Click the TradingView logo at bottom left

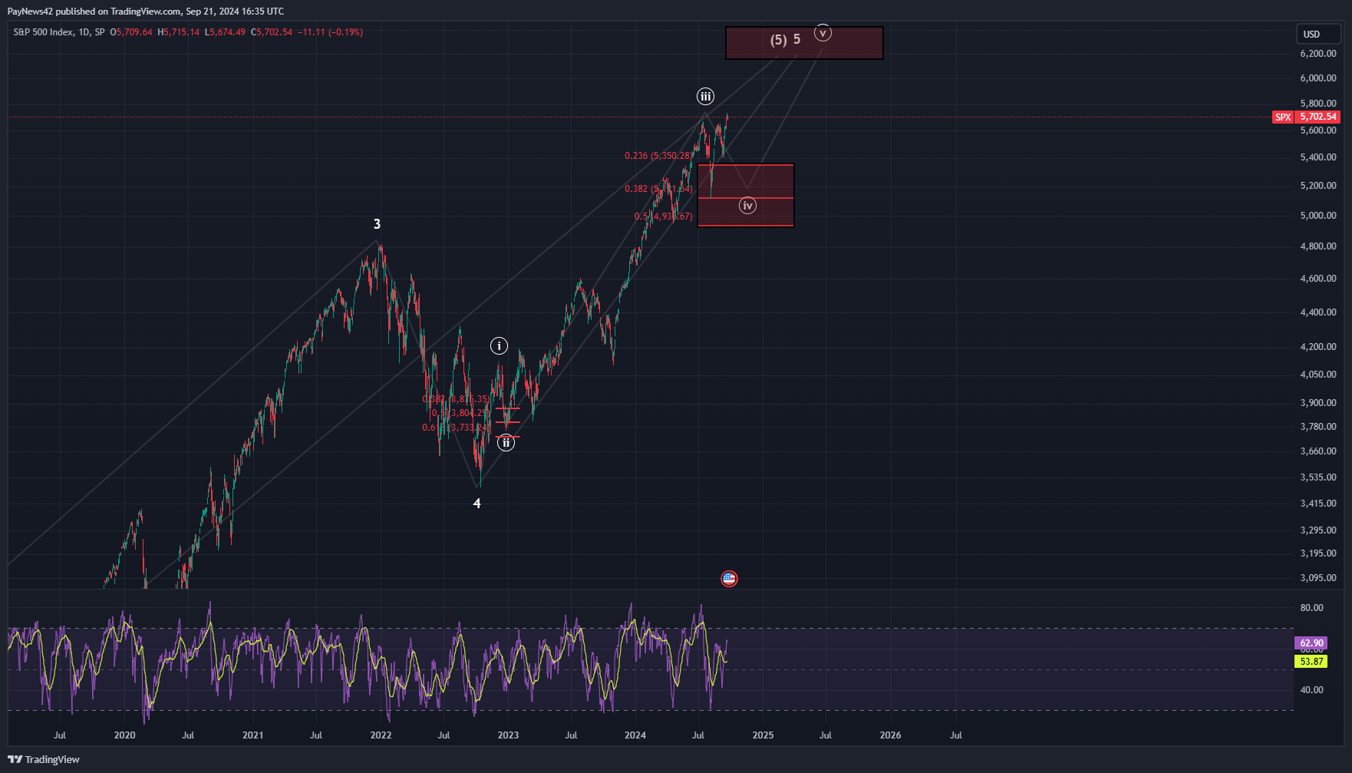[x=44, y=759]
